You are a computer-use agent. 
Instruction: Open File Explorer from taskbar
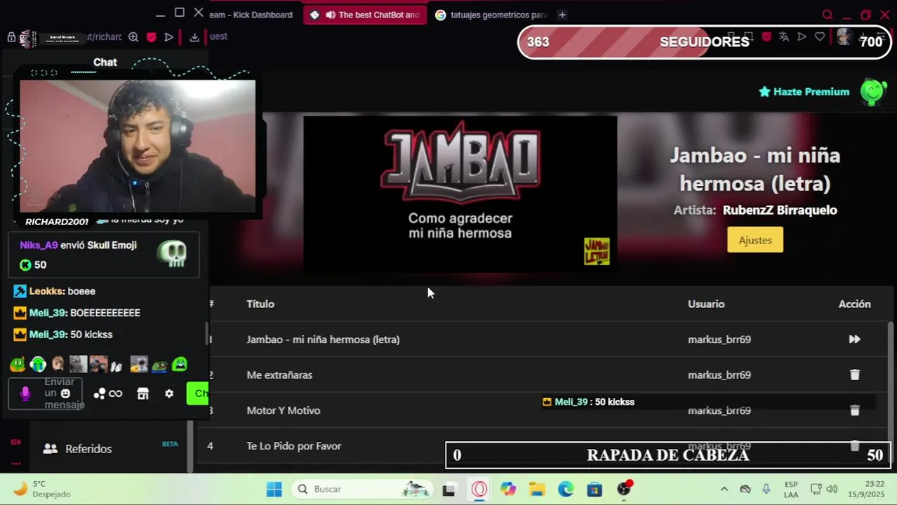pyautogui.click(x=537, y=489)
